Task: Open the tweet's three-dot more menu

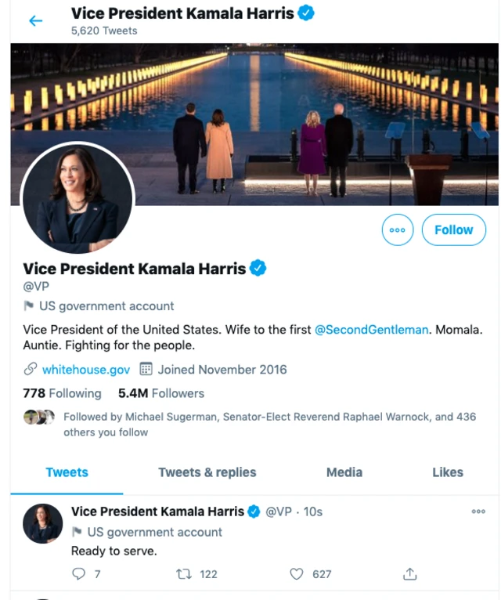Action: click(478, 511)
